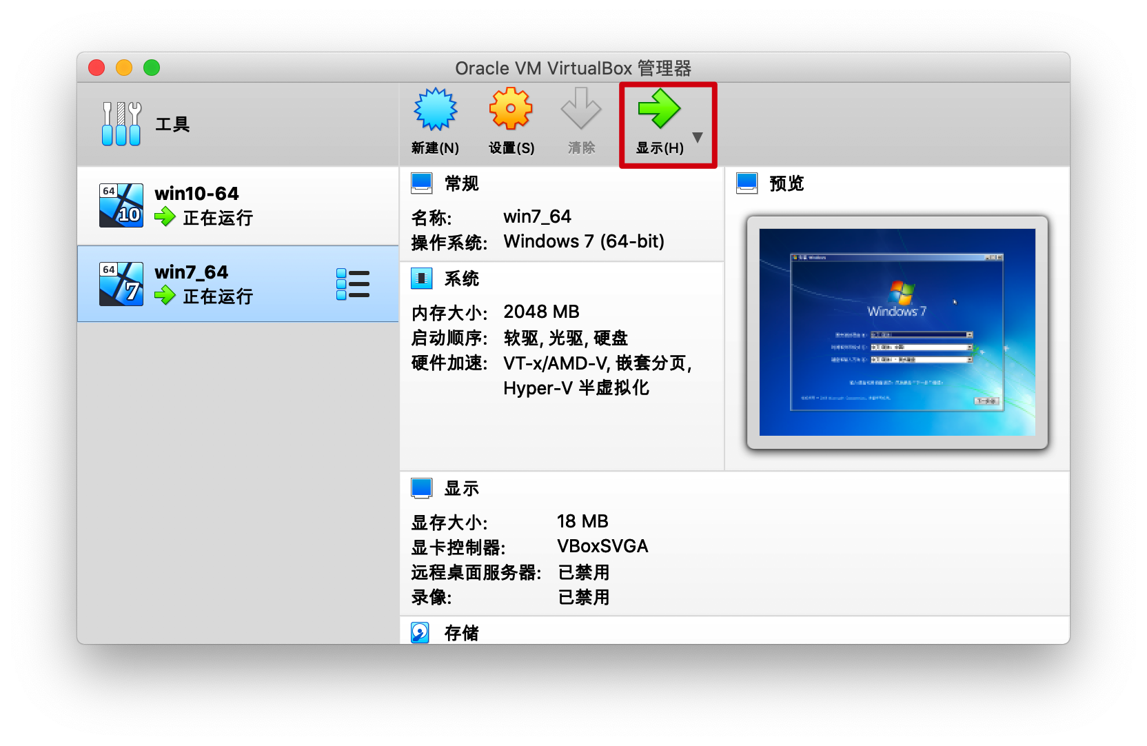Click the System (系统) chip icon
This screenshot has height=746, width=1147.
point(421,279)
